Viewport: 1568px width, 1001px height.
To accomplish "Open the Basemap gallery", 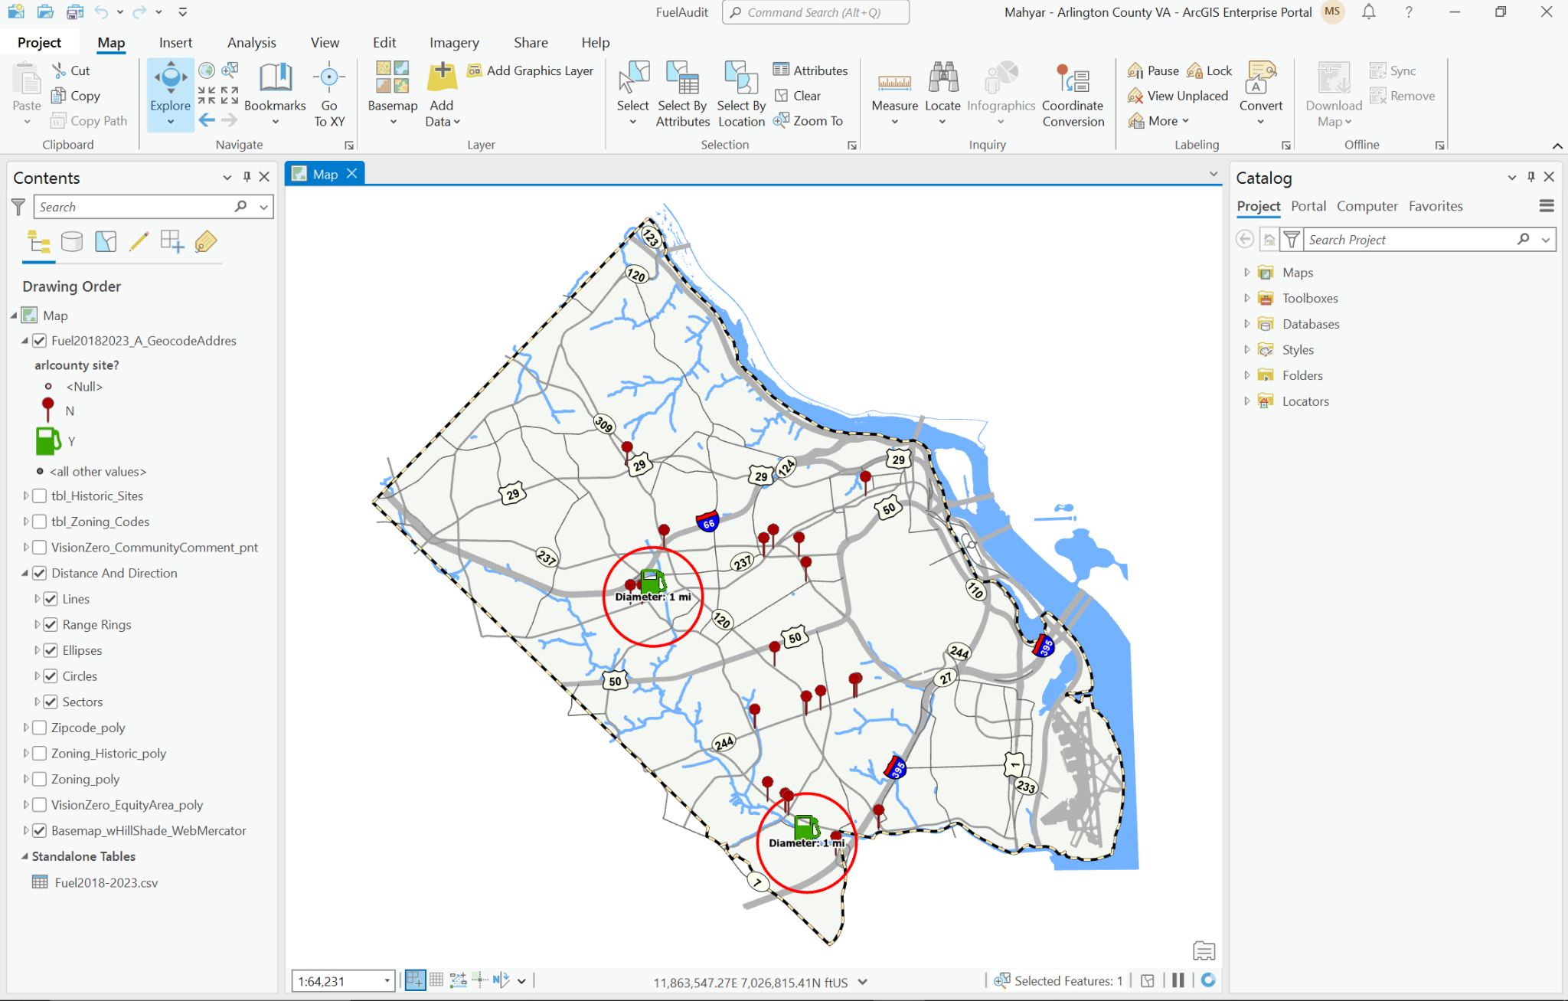I will click(391, 92).
